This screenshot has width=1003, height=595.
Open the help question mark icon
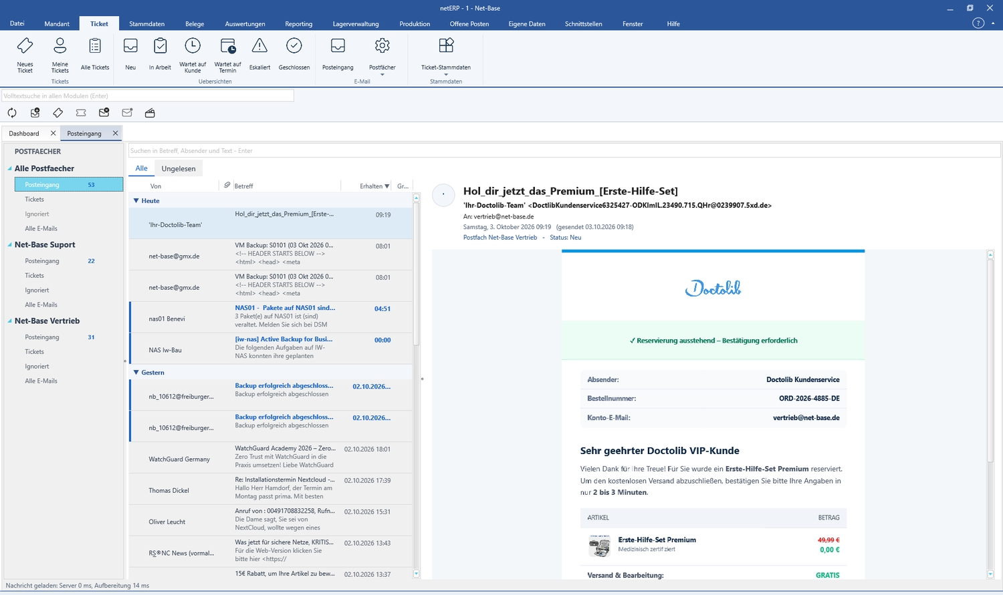click(978, 23)
